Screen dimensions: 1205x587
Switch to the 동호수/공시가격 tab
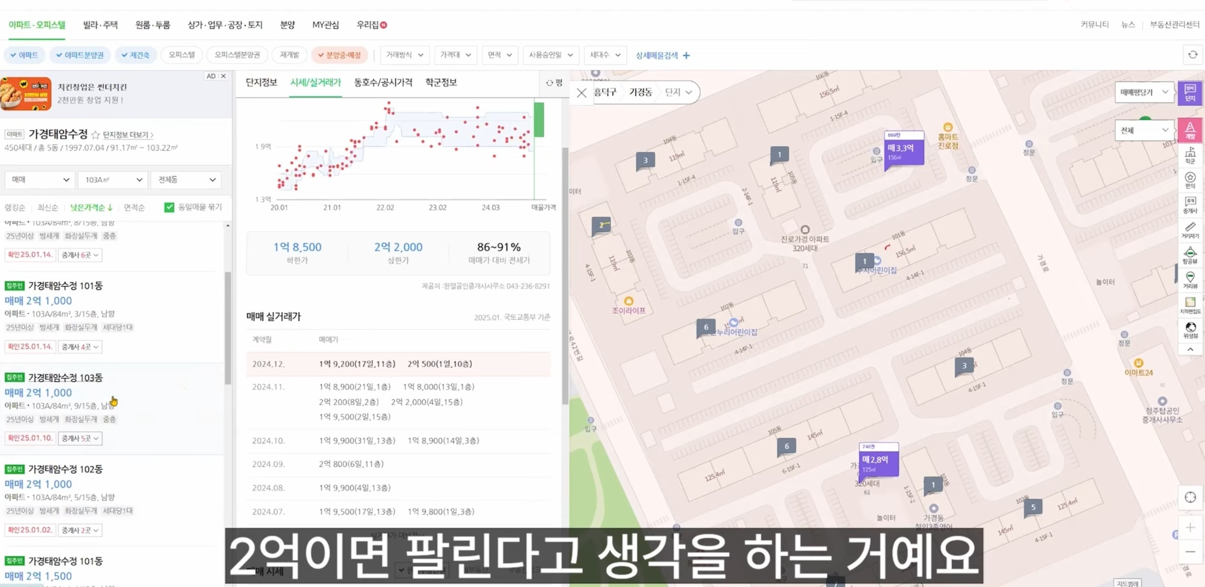pyautogui.click(x=383, y=82)
